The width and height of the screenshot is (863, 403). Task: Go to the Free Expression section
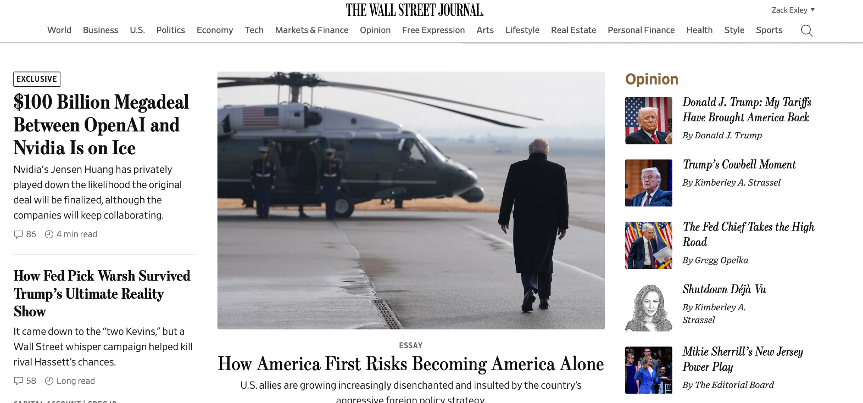[433, 30]
